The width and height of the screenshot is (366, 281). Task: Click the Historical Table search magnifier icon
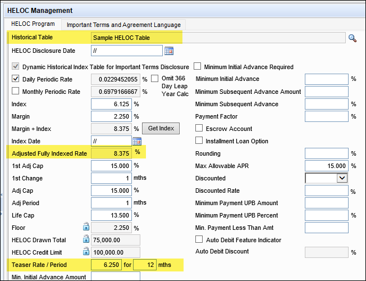coord(353,38)
